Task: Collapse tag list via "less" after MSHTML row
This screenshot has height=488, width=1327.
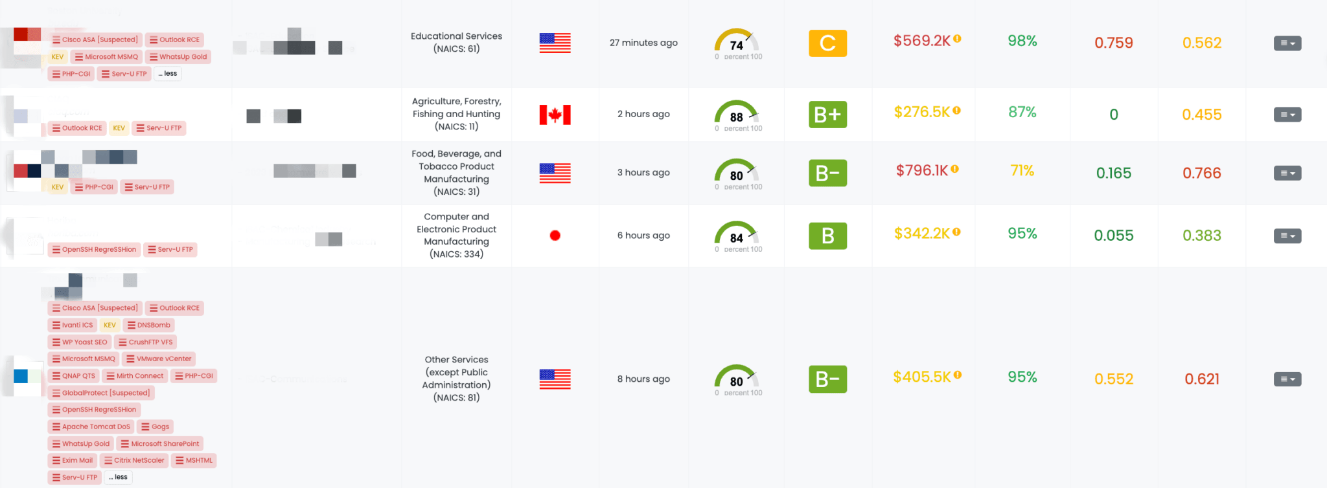Action: pos(118,478)
